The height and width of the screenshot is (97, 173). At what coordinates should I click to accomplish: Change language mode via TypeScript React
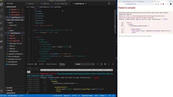point(87,96)
